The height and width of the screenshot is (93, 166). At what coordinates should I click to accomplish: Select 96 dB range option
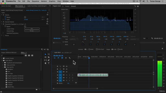click(118, 49)
